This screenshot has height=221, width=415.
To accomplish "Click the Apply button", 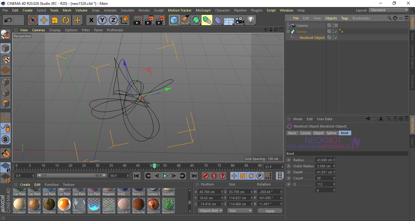I will [270, 211].
